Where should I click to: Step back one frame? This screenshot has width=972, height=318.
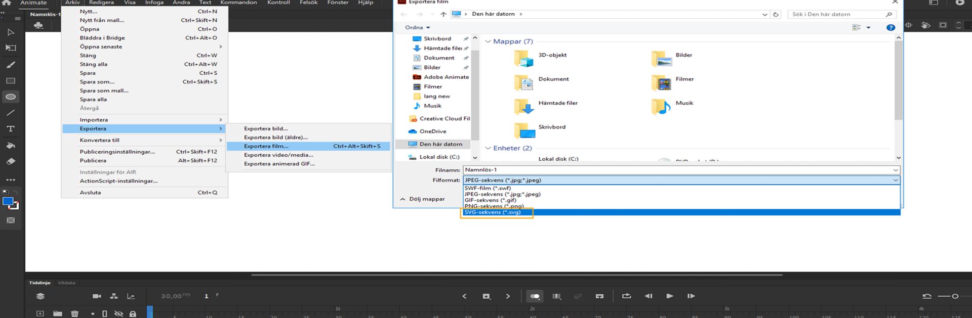coord(649,296)
